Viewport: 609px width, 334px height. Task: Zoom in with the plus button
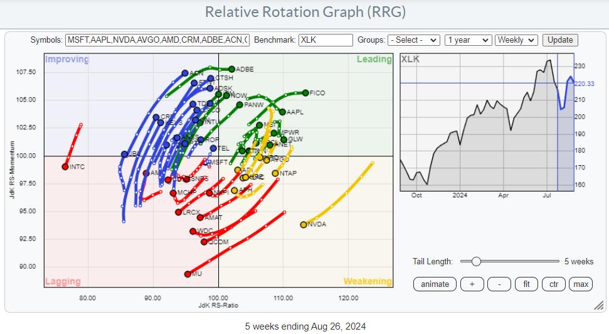tap(472, 284)
